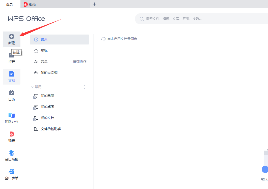The image size is (268, 189).
Task: Switch to the 首页 tab
Action: 9,4
